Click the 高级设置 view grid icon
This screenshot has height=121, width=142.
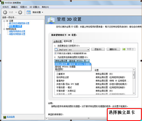[29, 12]
